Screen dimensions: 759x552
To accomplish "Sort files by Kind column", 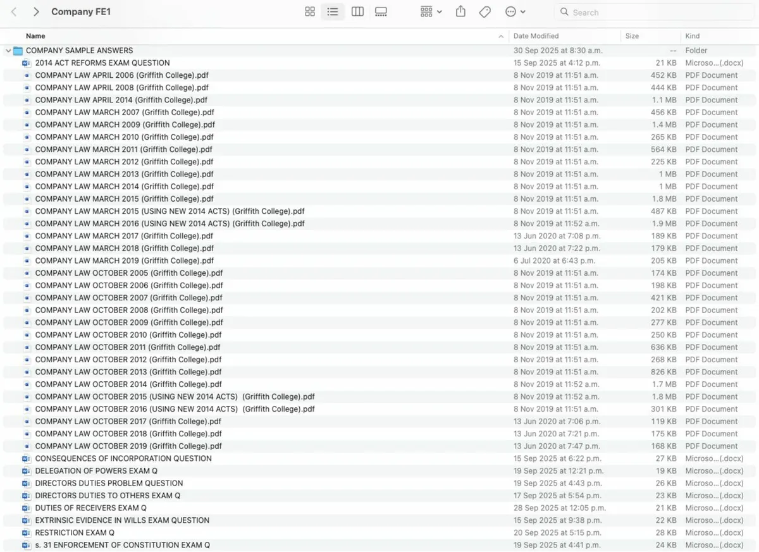I will [x=691, y=36].
